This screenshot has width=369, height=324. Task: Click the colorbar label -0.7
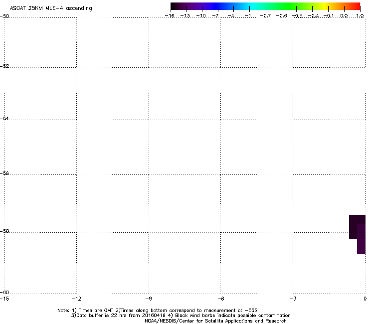pyautogui.click(x=265, y=16)
